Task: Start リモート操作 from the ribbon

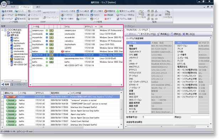Action: [67, 19]
